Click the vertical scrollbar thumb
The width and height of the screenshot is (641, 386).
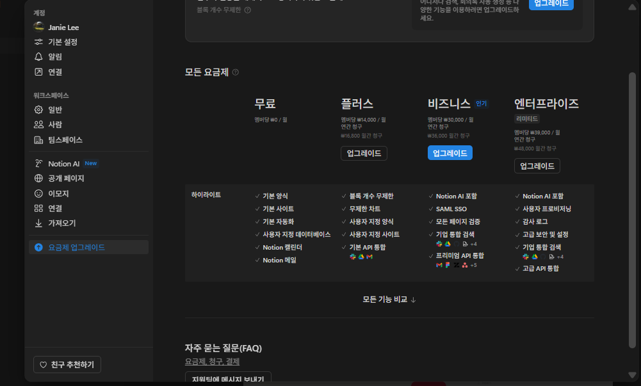pyautogui.click(x=632, y=211)
